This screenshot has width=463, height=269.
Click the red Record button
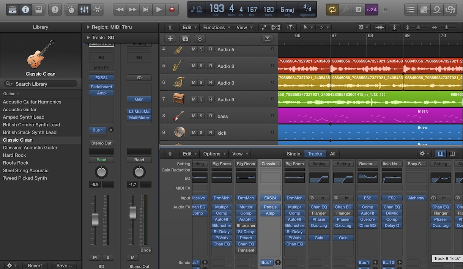[x=172, y=9]
